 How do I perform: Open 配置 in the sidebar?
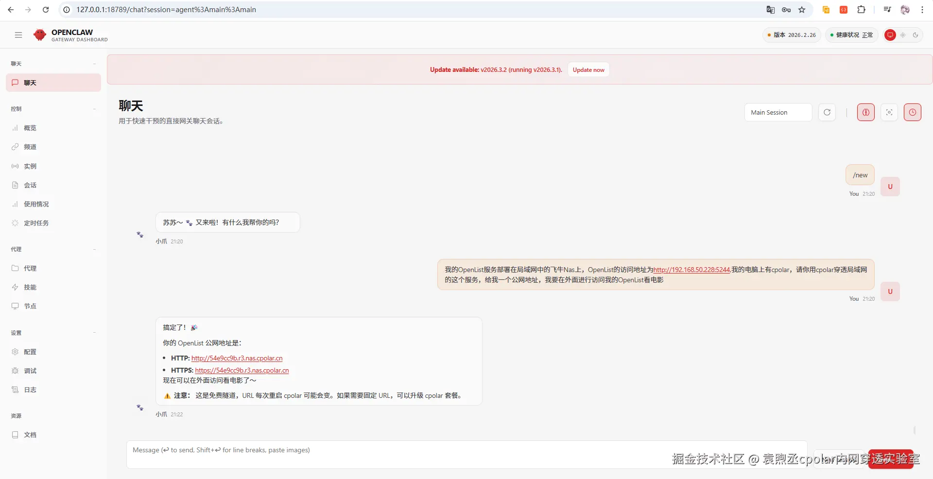pyautogui.click(x=53, y=352)
